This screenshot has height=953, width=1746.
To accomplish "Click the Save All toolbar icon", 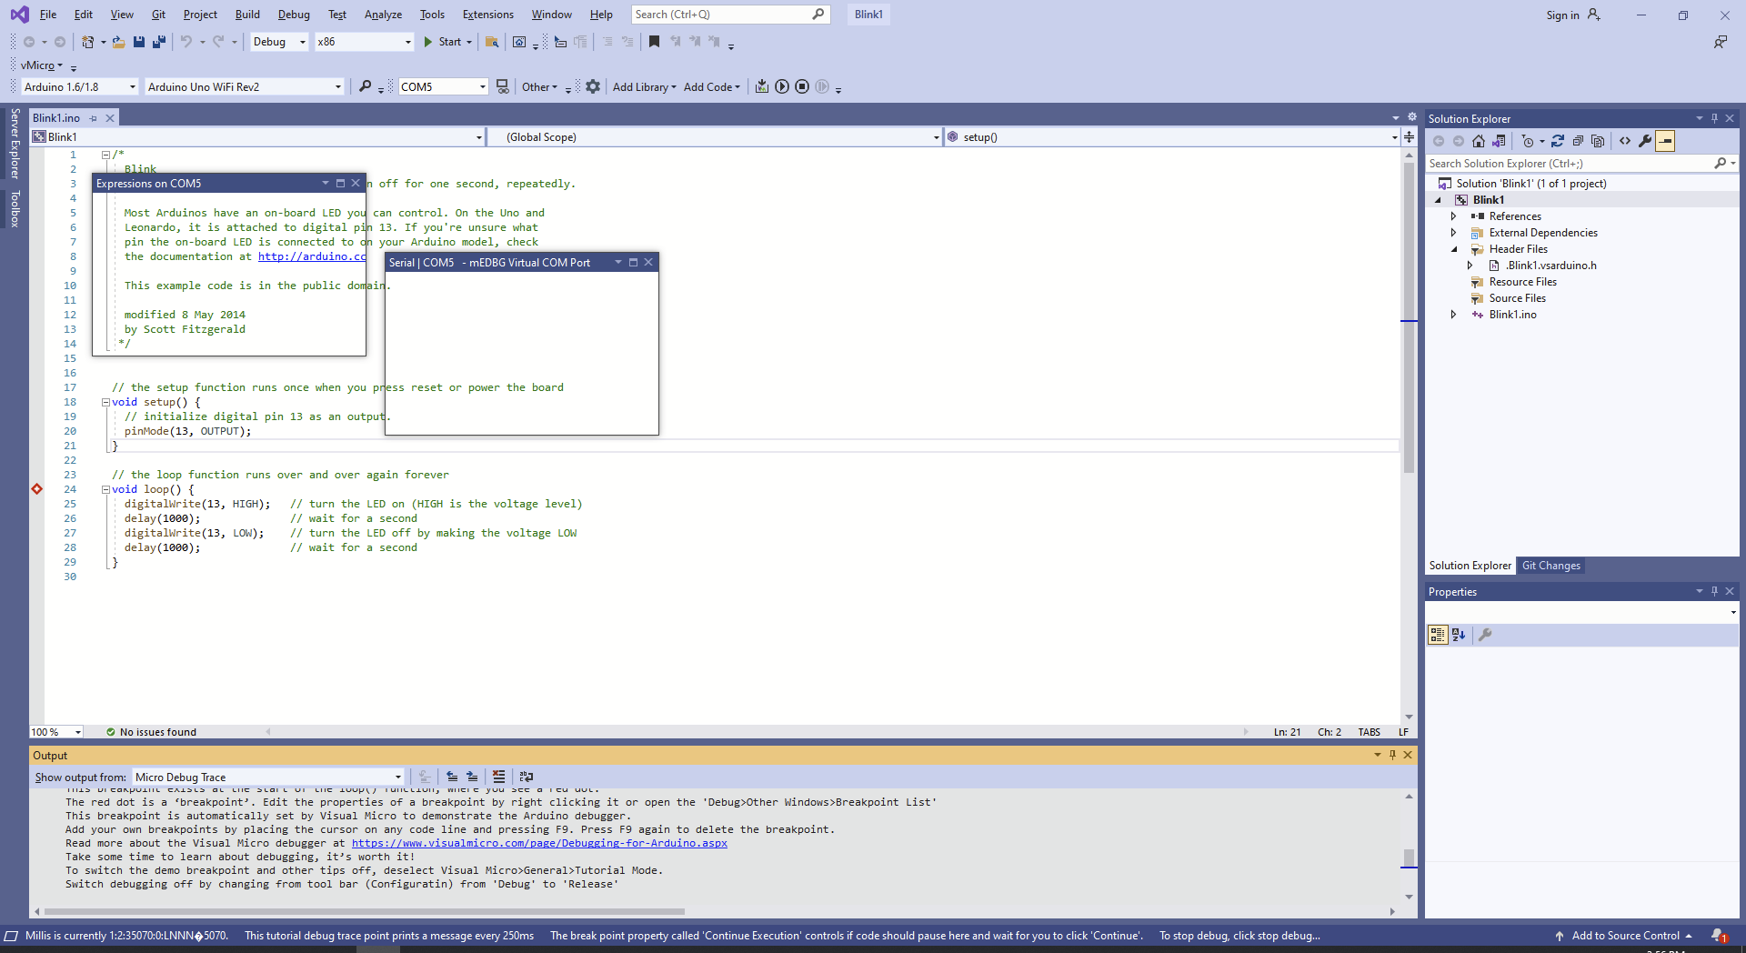I will tap(159, 42).
